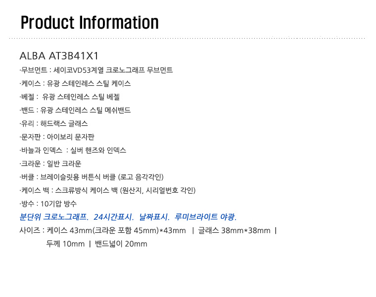The width and height of the screenshot is (376, 297).
Task: Click blue text 24시간표시
Action: pos(113,217)
